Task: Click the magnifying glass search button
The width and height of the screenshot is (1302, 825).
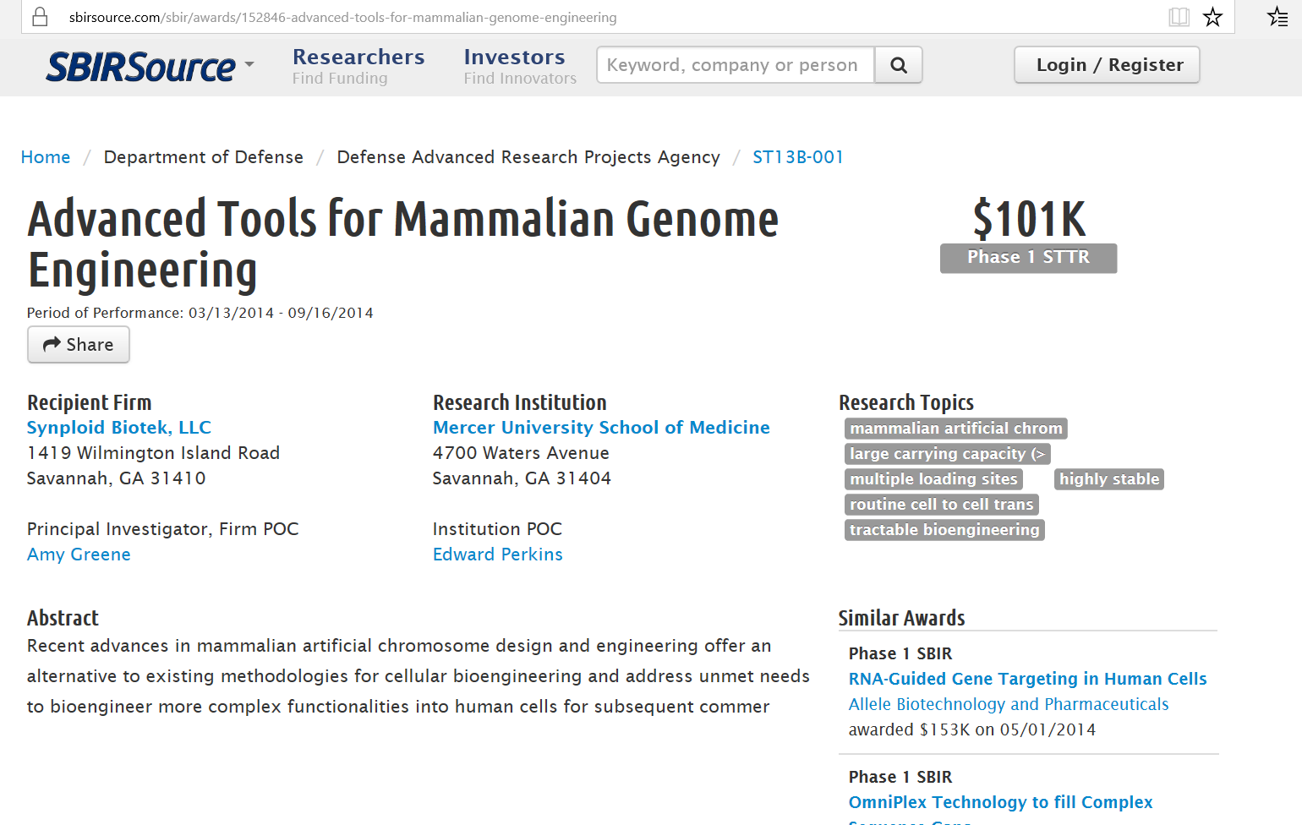Action: coord(898,65)
